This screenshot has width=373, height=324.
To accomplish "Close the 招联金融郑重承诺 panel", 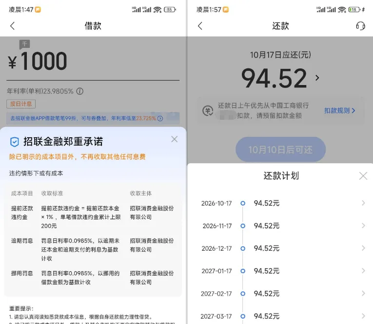I will point(175,139).
